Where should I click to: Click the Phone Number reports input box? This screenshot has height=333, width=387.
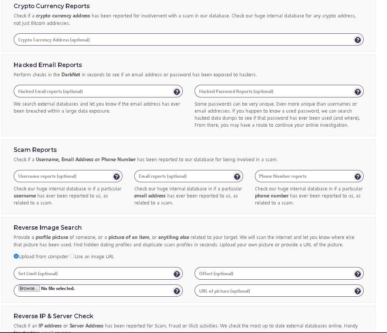point(303,176)
